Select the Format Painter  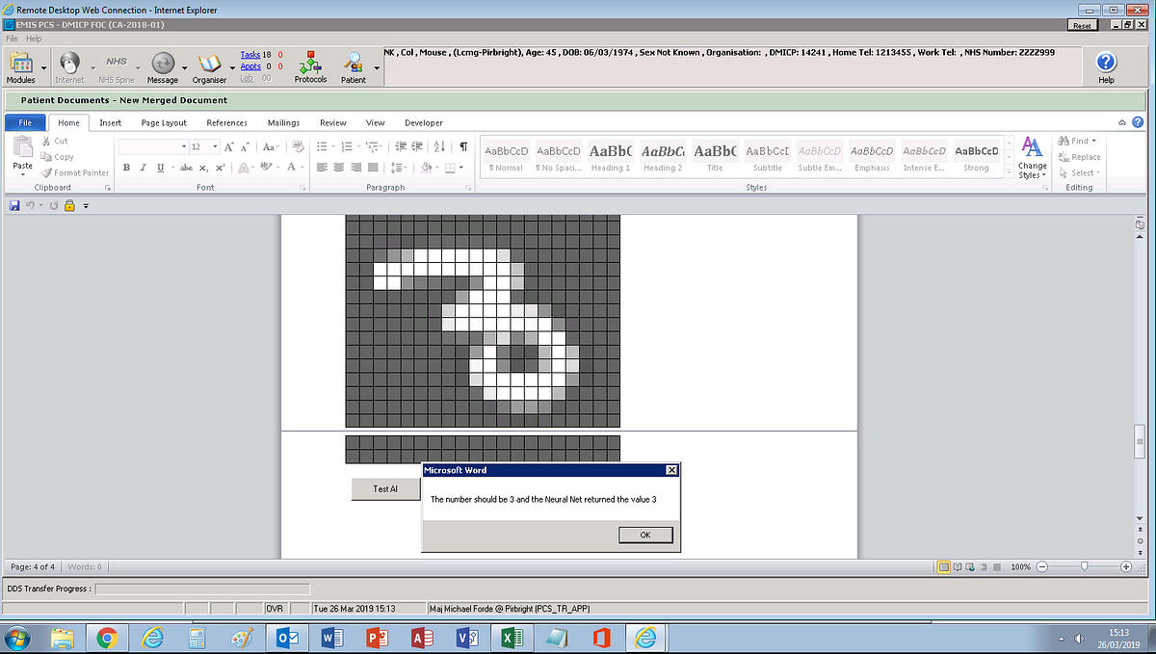tap(75, 172)
